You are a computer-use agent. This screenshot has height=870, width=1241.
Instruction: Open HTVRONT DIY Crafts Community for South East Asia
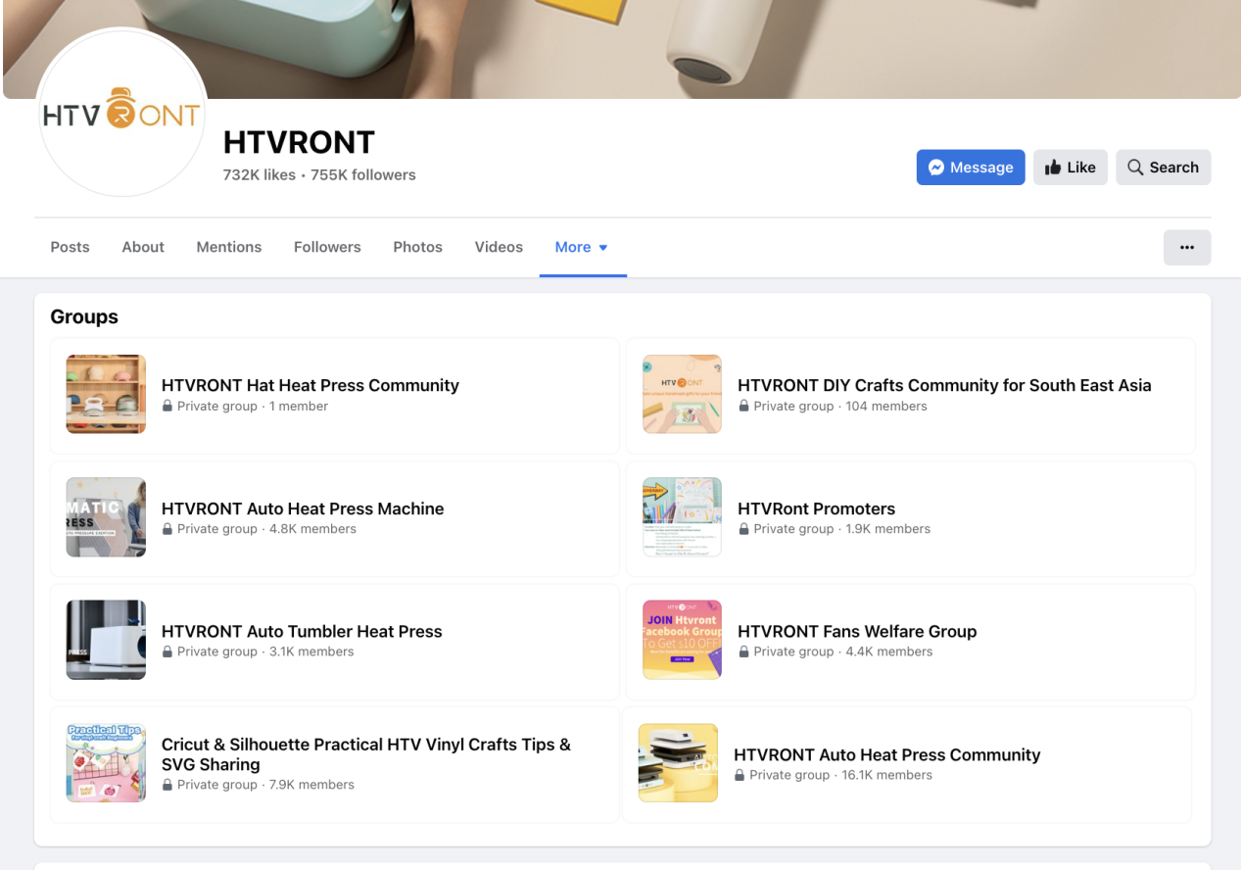pos(943,385)
